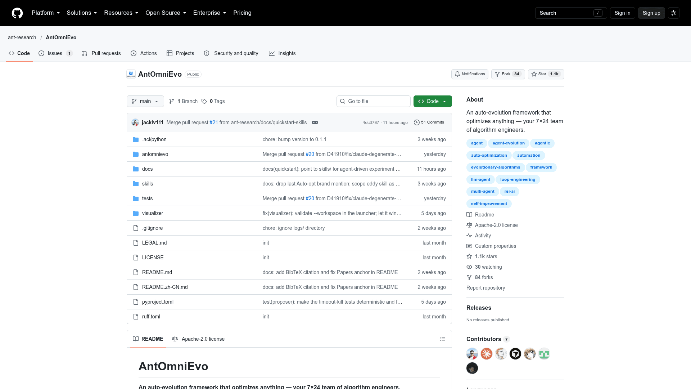Viewport: 691px width, 389px height.
Task: Click the Sign in button
Action: click(622, 13)
